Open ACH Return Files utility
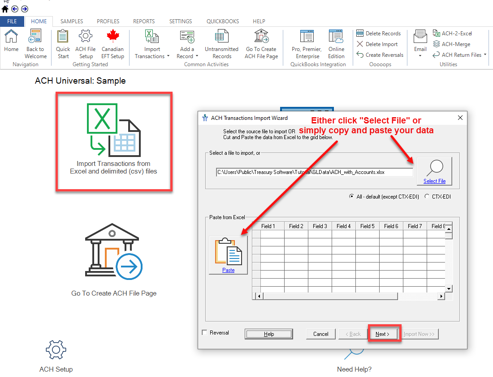 click(457, 55)
